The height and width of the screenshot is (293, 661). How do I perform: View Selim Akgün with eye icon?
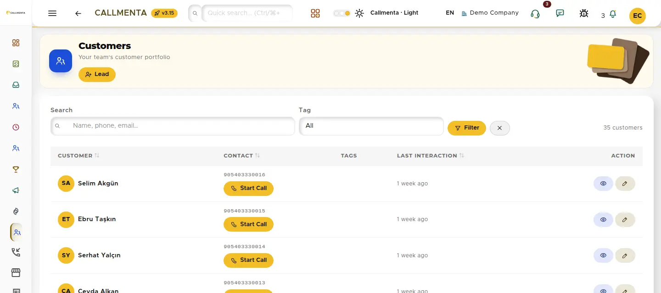tap(603, 184)
